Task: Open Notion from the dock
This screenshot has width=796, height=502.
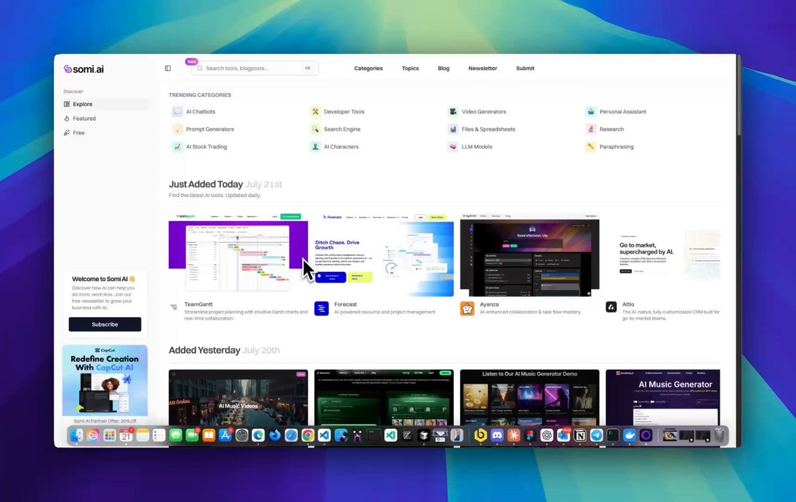Action: (x=580, y=435)
